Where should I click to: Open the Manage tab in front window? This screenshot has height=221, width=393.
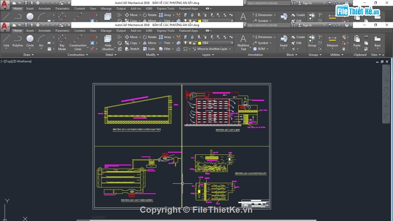click(x=106, y=31)
